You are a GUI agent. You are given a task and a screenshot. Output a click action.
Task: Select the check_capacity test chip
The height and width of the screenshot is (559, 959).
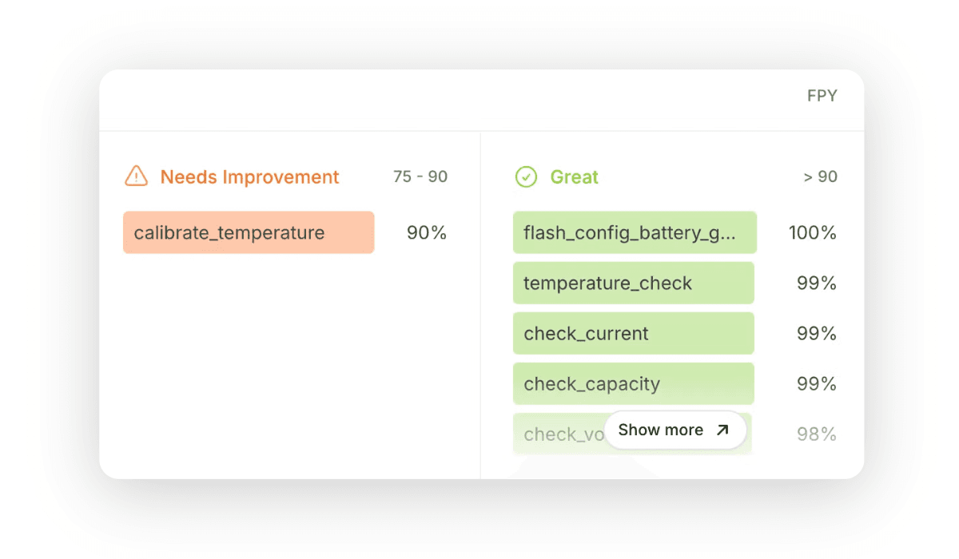point(634,383)
